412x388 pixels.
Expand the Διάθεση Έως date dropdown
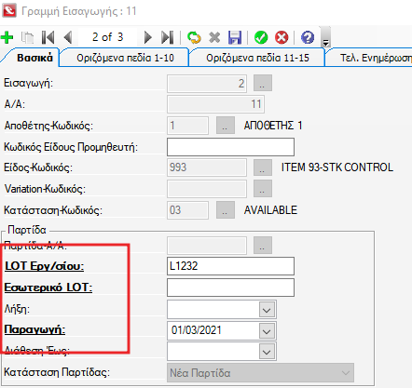point(267,352)
